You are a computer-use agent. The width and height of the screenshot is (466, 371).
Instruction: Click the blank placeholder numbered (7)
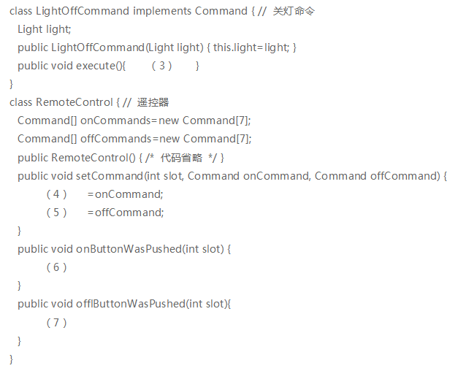point(56,322)
